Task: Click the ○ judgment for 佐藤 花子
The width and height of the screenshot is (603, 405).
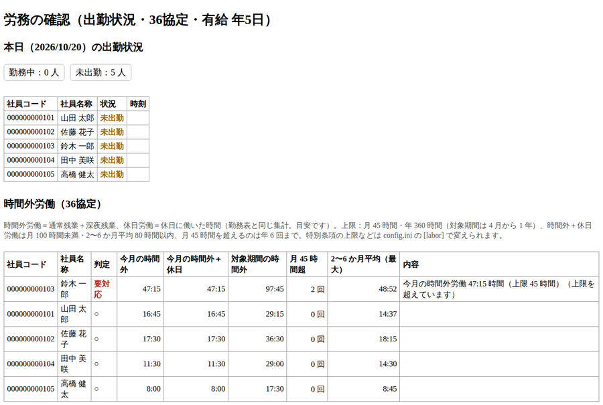Action: tap(96, 339)
